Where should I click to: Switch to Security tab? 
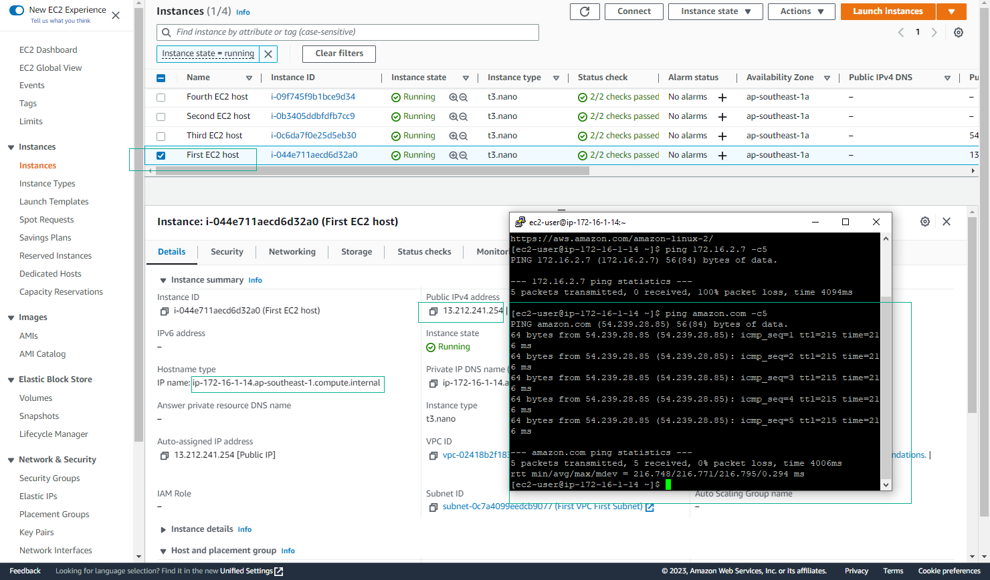point(227,252)
